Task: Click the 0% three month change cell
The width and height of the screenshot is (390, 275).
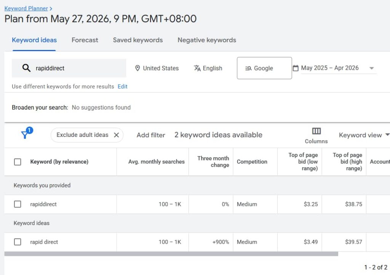Action: (225, 204)
